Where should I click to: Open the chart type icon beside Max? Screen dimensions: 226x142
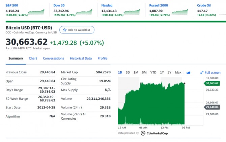[x=189, y=72]
